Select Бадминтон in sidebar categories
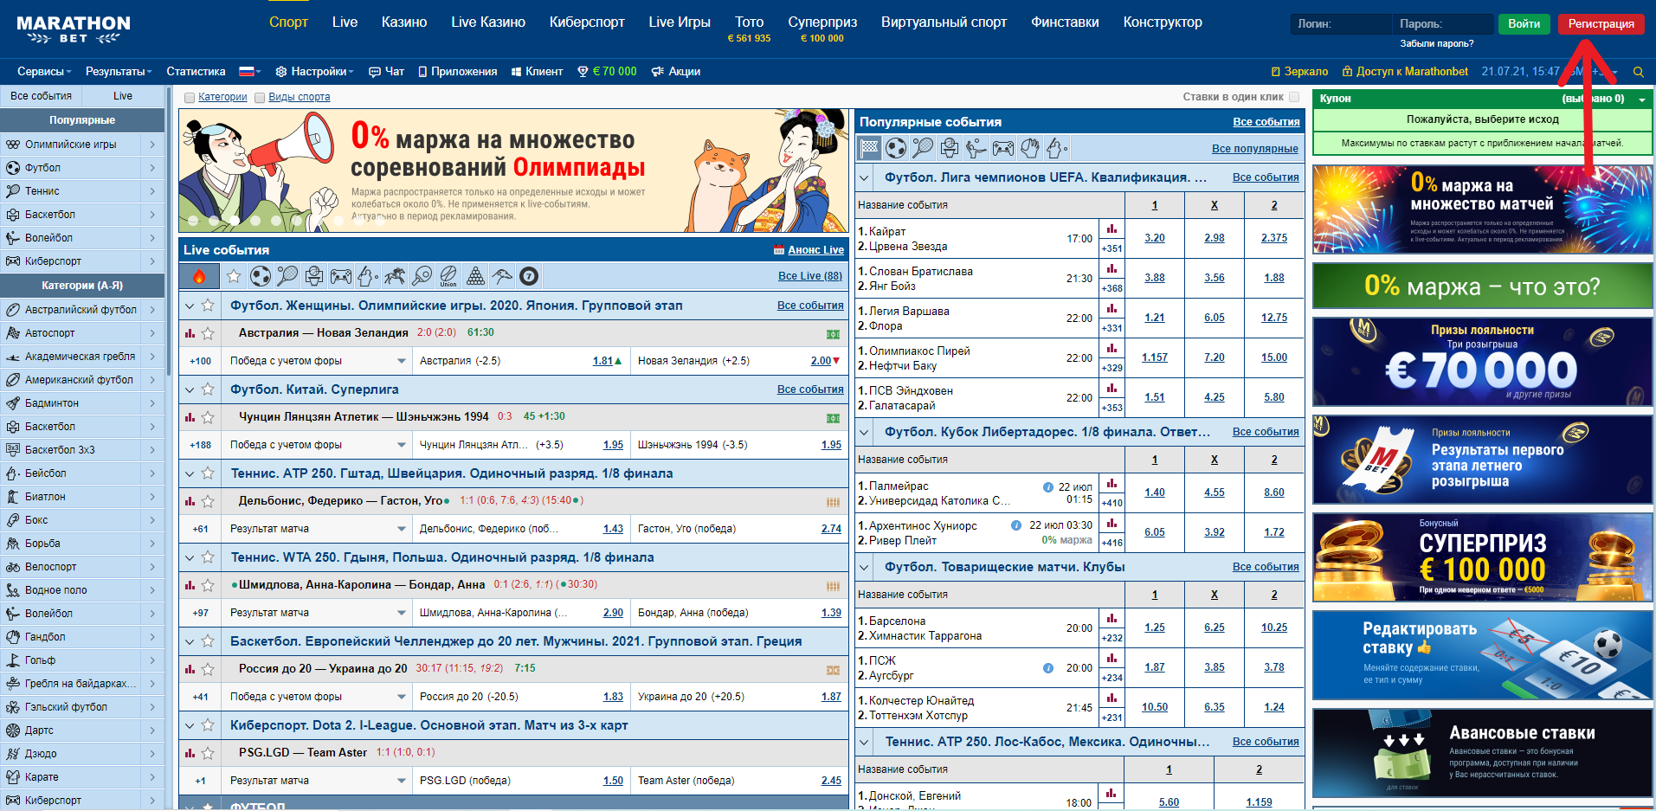This screenshot has width=1656, height=811. pyautogui.click(x=83, y=403)
